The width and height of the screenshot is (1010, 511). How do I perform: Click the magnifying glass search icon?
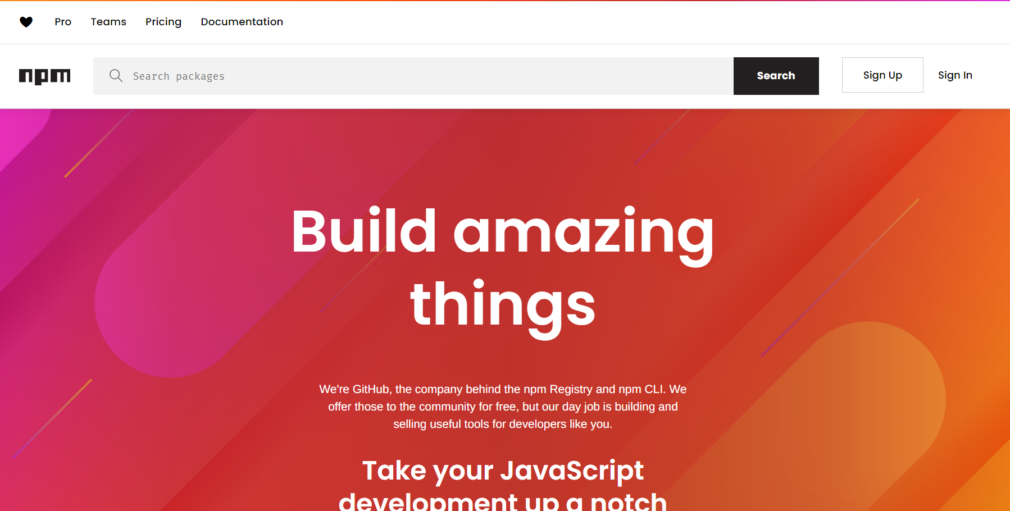pyautogui.click(x=116, y=76)
